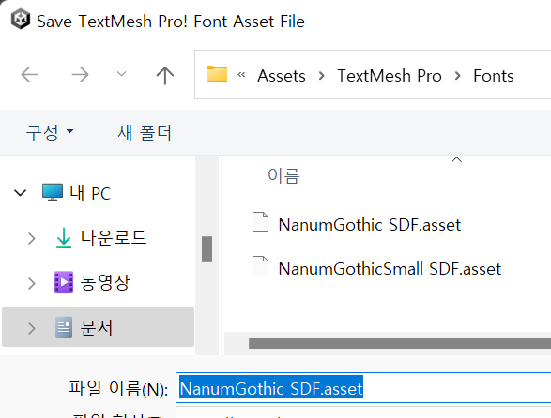Click into the 파일 이름 input field
551x418 pixels.
pyautogui.click(x=363, y=388)
